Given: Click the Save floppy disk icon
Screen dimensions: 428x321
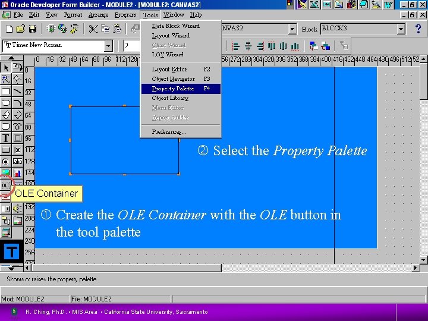Looking at the screenshot, I should [33, 29].
